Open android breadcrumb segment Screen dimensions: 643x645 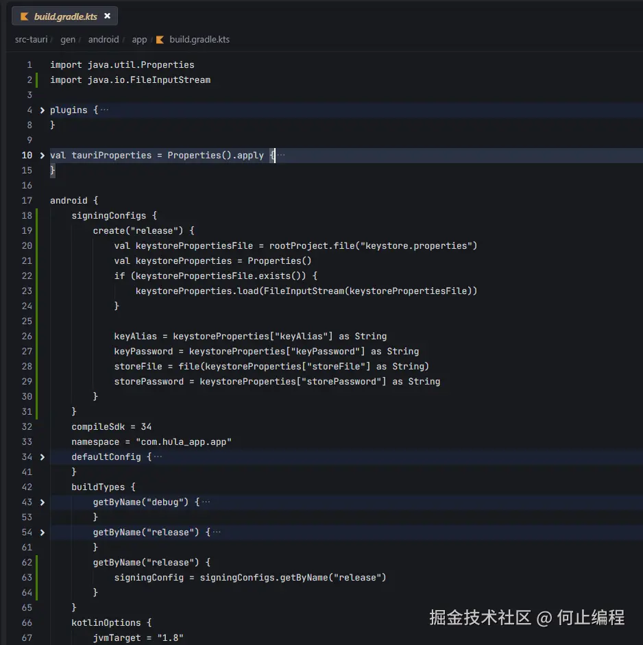[x=104, y=40]
